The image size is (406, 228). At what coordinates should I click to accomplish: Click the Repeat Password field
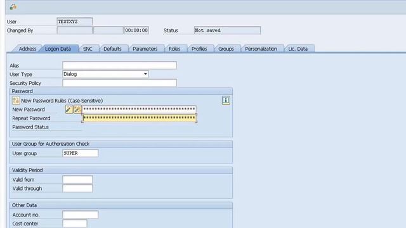140,118
